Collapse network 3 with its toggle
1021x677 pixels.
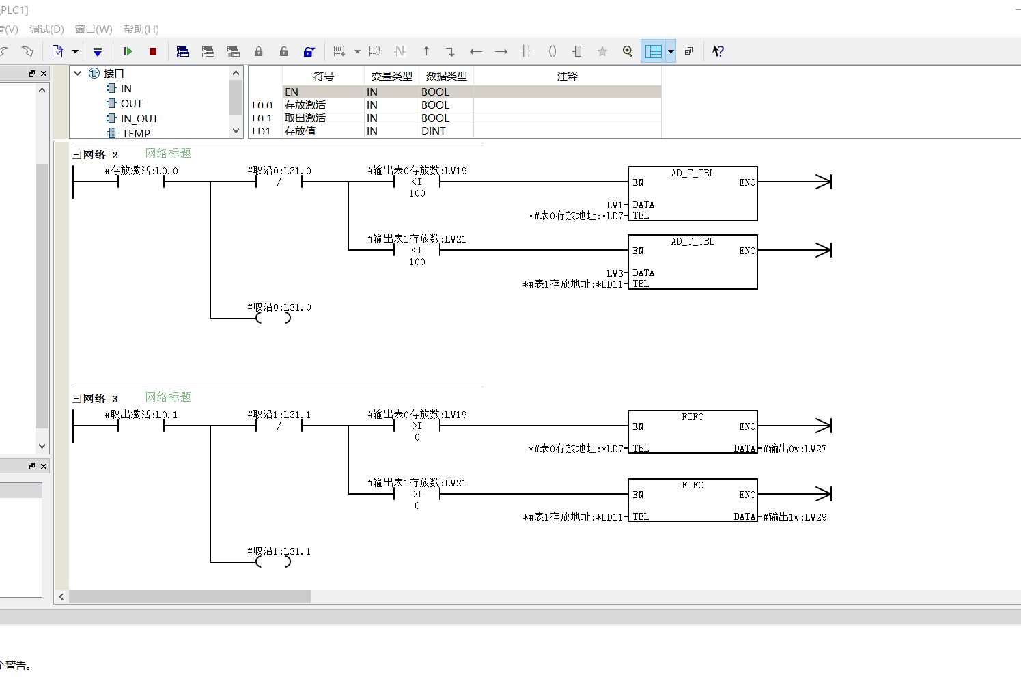click(77, 399)
